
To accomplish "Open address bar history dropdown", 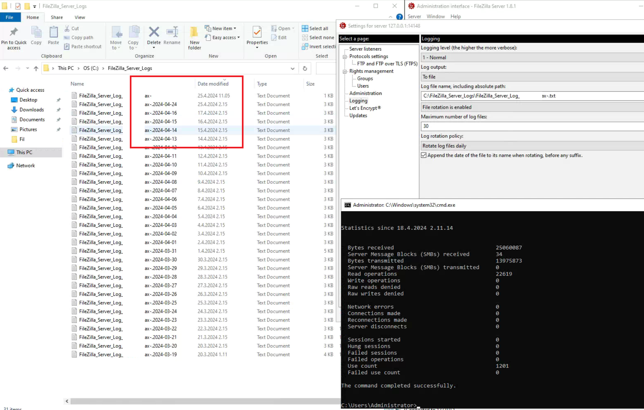I will coord(293,68).
